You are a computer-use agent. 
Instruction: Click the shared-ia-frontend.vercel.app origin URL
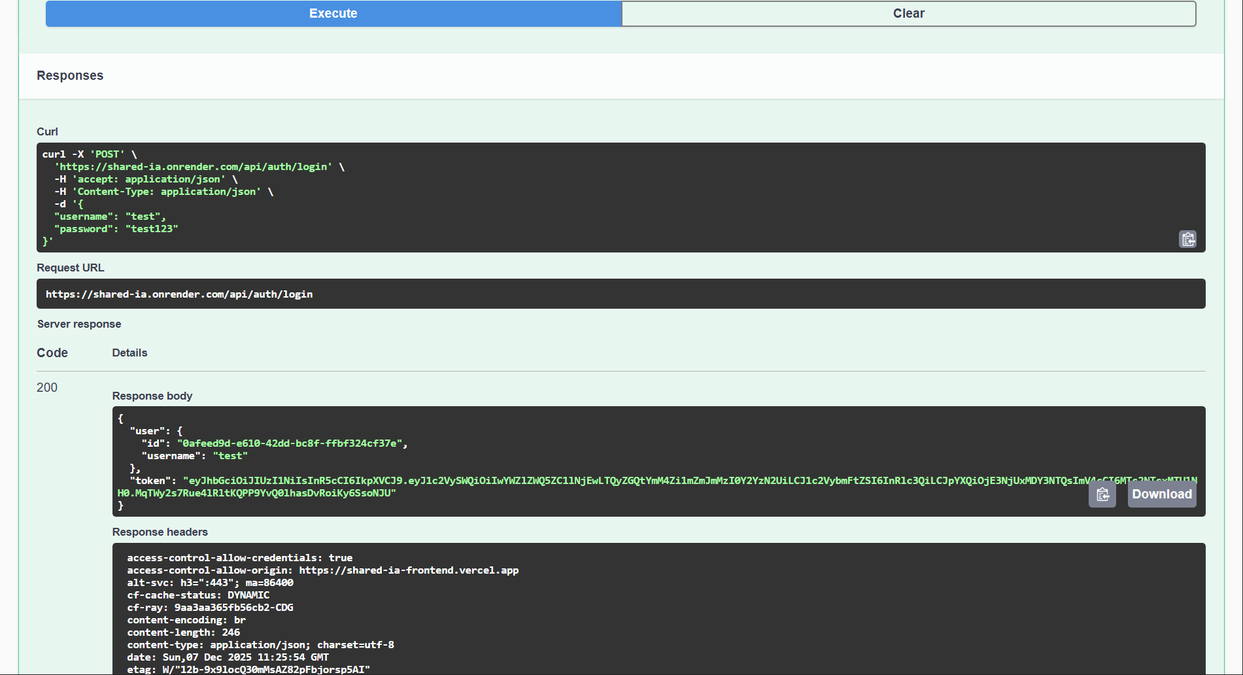409,570
